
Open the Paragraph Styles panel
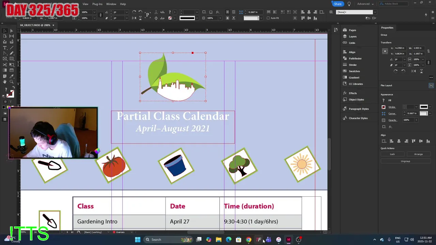tap(359, 109)
